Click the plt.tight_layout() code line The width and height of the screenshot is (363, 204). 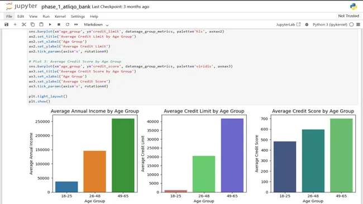coord(48,96)
